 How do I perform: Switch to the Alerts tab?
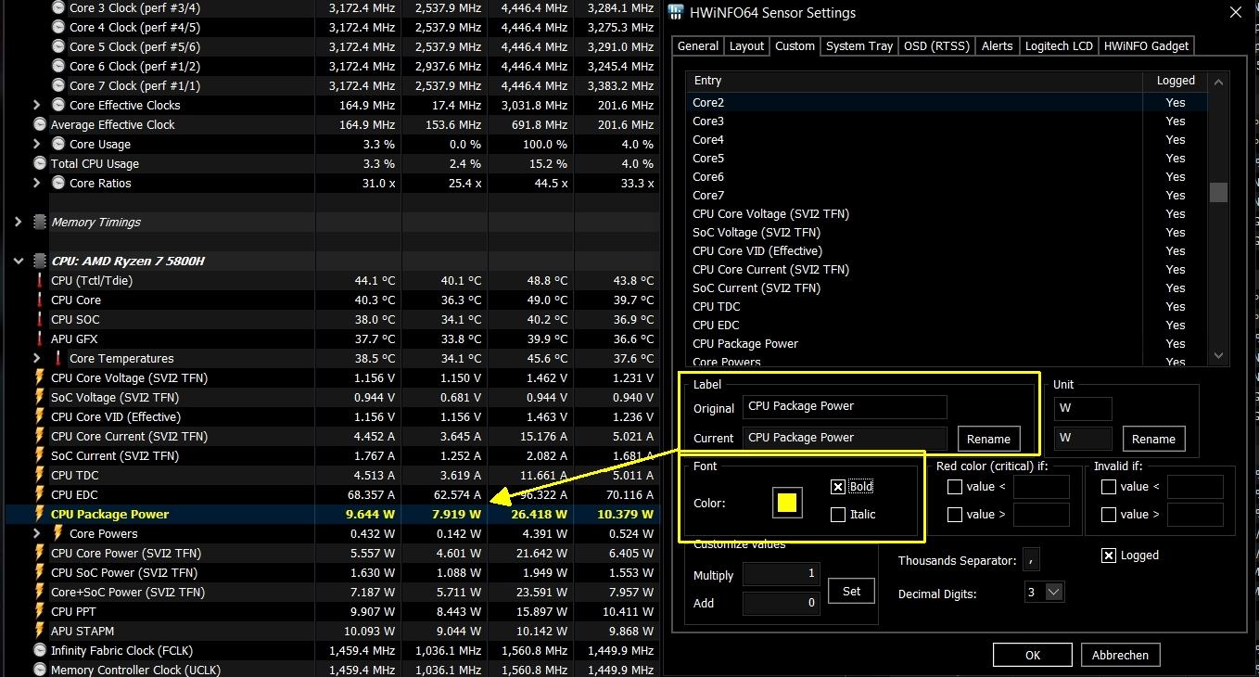pos(997,46)
